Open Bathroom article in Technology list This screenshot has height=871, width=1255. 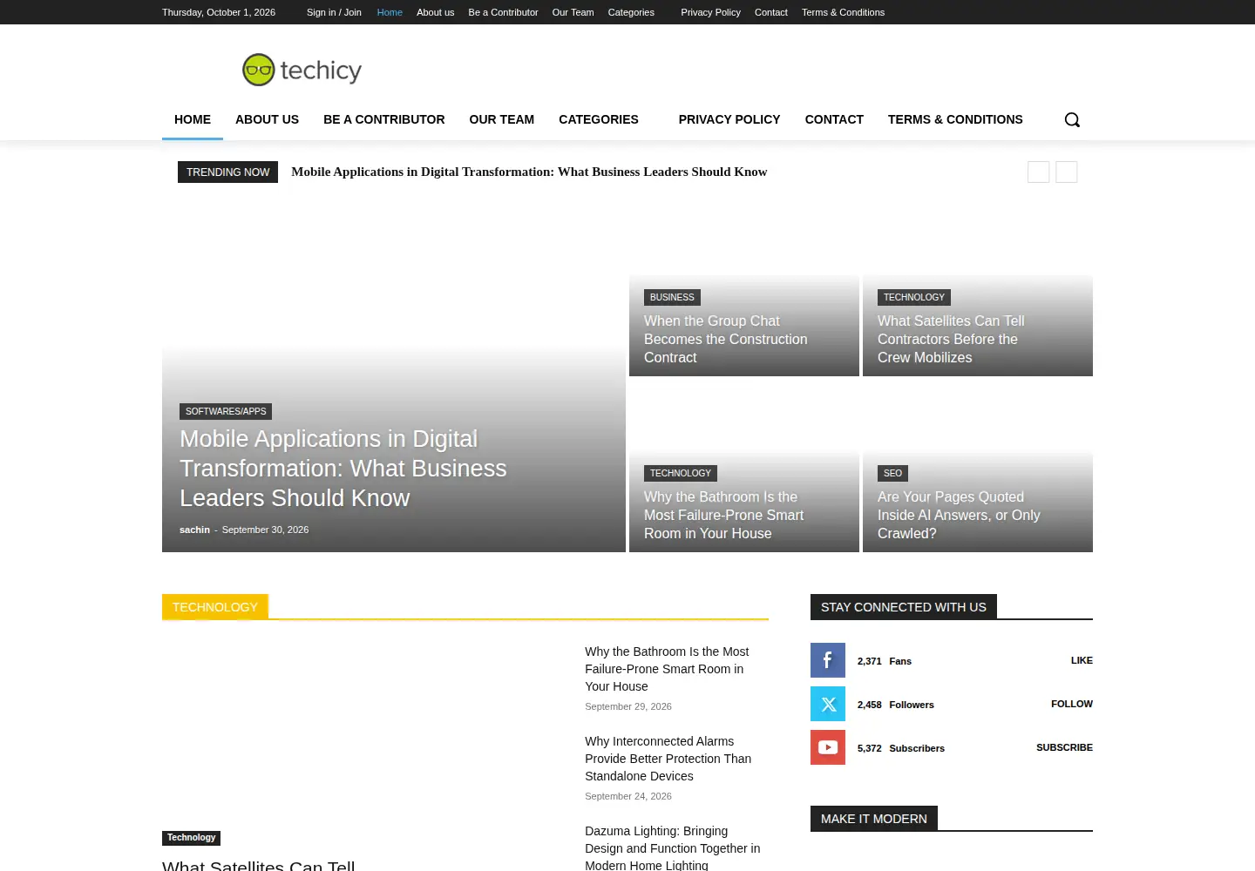coord(667,669)
